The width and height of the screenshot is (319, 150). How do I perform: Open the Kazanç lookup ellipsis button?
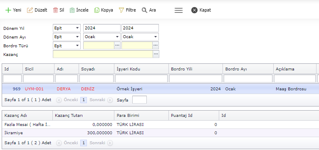coord(156,54)
